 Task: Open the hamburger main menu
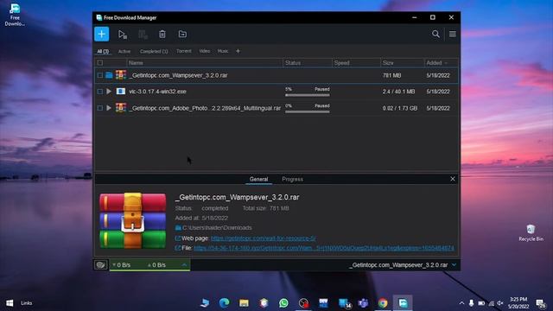[453, 34]
